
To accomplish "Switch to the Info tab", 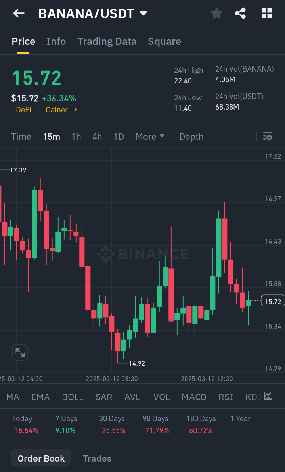I will coord(56,41).
